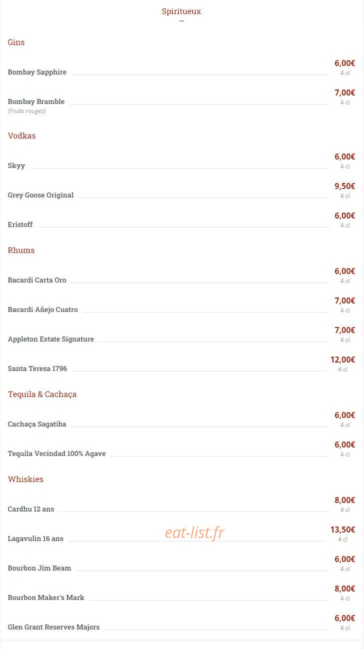Image resolution: width=364 pixels, height=649 pixels.
Task: Select the Gins category heading
Action: (x=16, y=42)
